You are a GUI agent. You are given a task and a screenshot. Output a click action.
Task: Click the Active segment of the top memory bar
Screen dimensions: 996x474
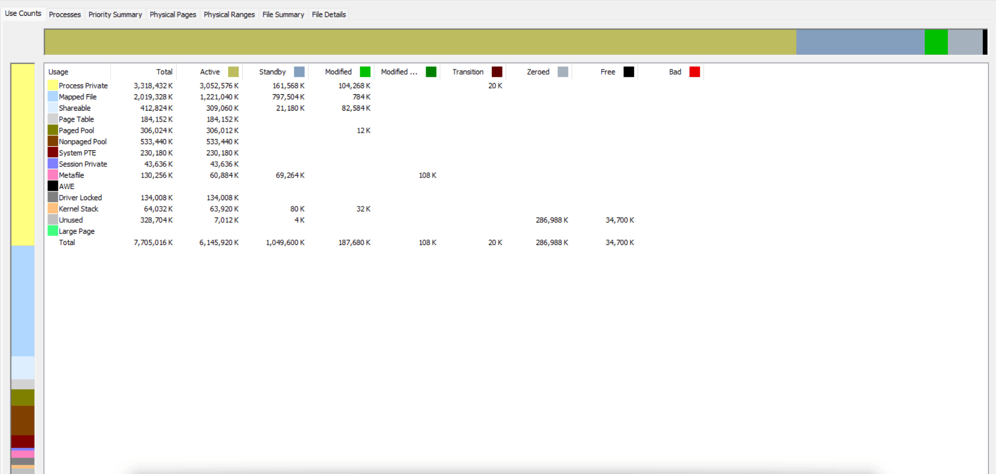pyautogui.click(x=420, y=42)
